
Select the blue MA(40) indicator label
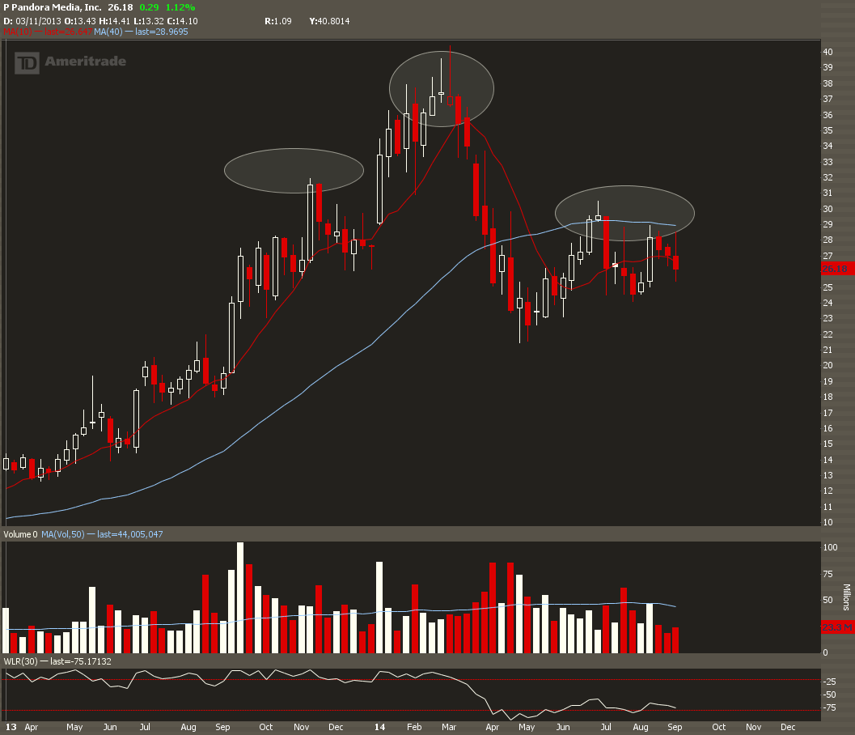[141, 32]
